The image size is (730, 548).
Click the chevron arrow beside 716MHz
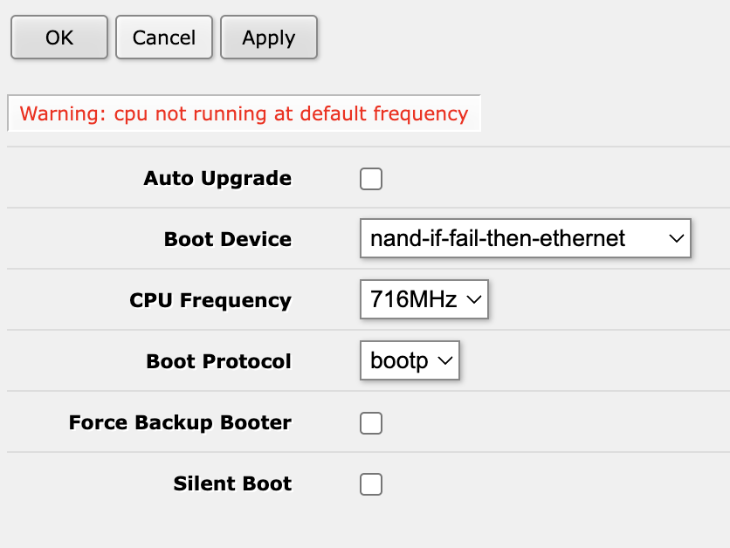474,300
